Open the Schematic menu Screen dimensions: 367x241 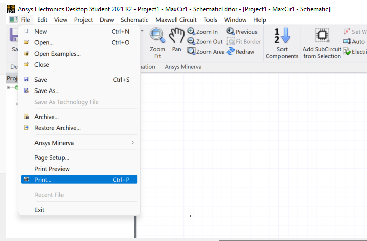point(134,20)
